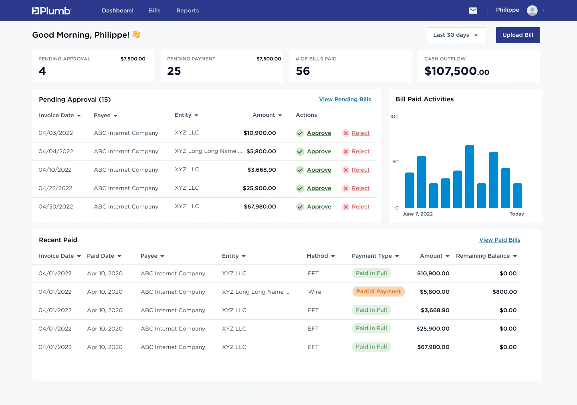Sort Recent Paid by Payee column
577x405 pixels.
coord(153,256)
